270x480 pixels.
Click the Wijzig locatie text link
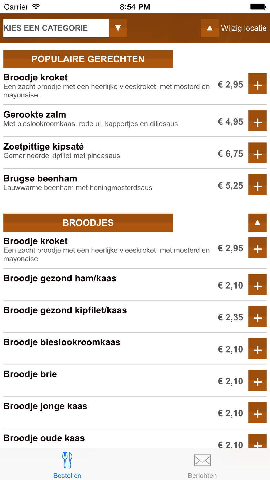pos(244,28)
